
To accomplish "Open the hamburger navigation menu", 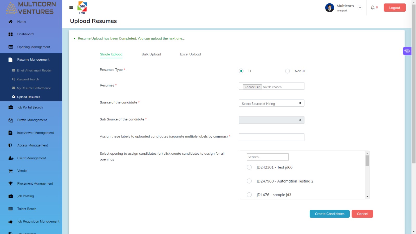I will pos(71,7).
